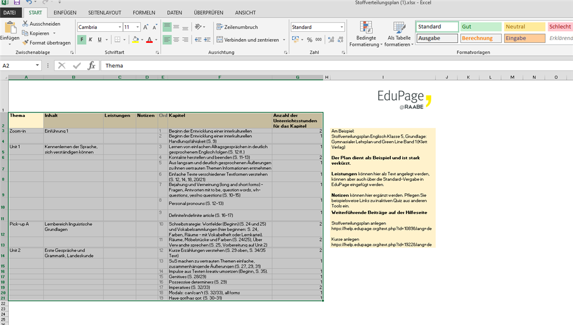Toggle middle vertical alignment
Image resolution: width=573 pixels, height=325 pixels.
pos(176,27)
